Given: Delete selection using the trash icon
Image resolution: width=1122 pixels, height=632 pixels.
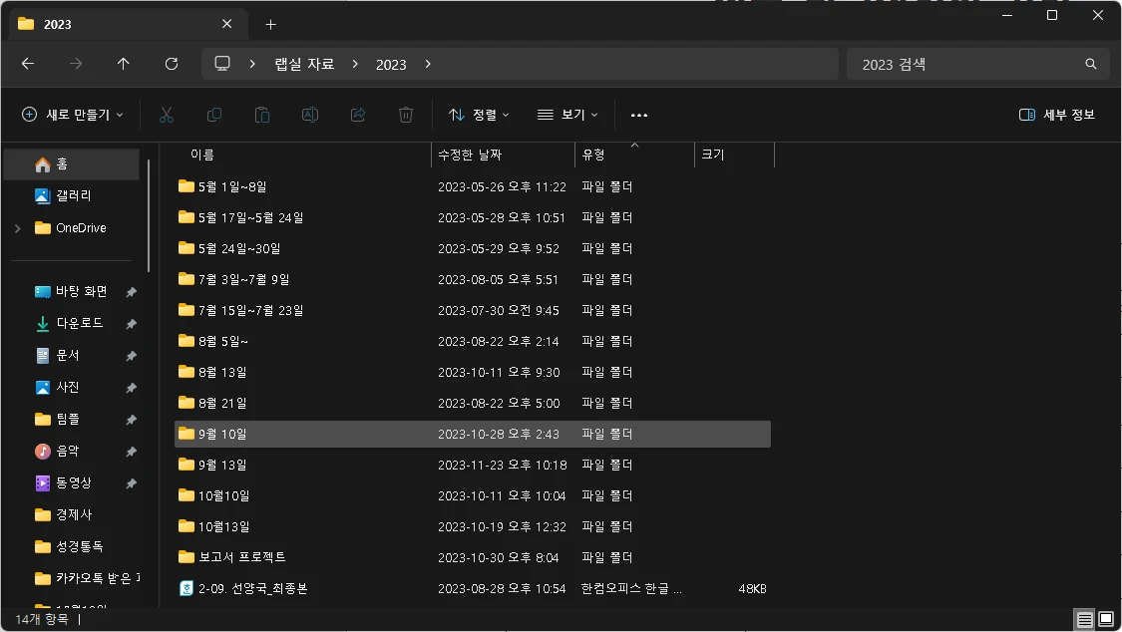Looking at the screenshot, I should [405, 114].
